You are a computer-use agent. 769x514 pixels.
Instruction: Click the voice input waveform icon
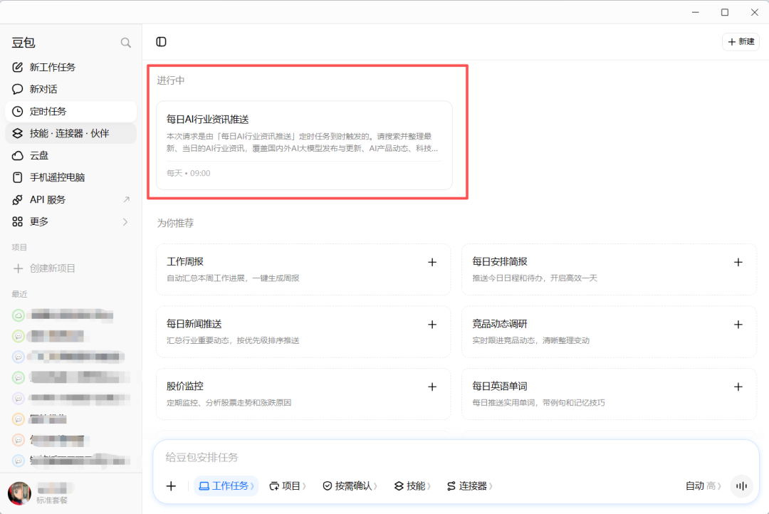point(741,486)
